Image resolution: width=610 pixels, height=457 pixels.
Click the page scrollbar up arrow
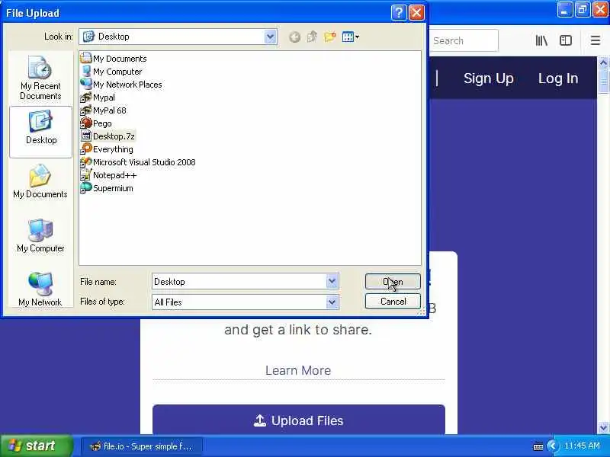point(603,62)
